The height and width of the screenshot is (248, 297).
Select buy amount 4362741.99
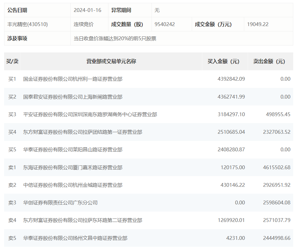[x=231, y=97]
